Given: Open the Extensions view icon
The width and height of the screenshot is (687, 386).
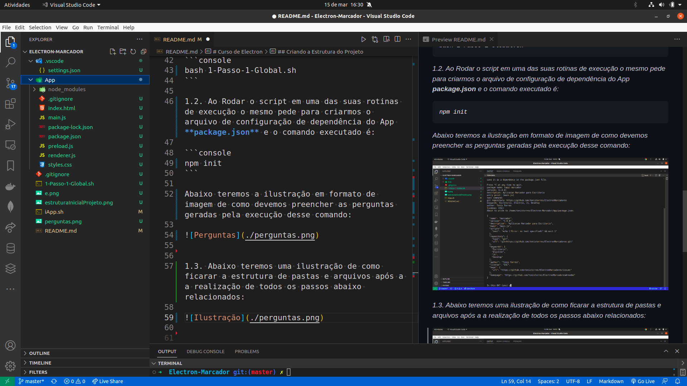Looking at the screenshot, I should click(x=10, y=104).
